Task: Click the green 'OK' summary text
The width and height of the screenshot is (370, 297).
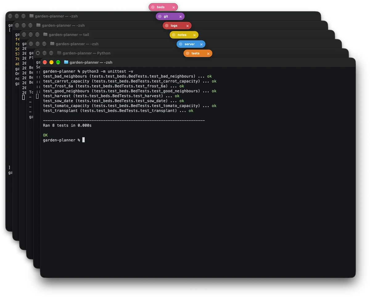Action: click(x=45, y=135)
